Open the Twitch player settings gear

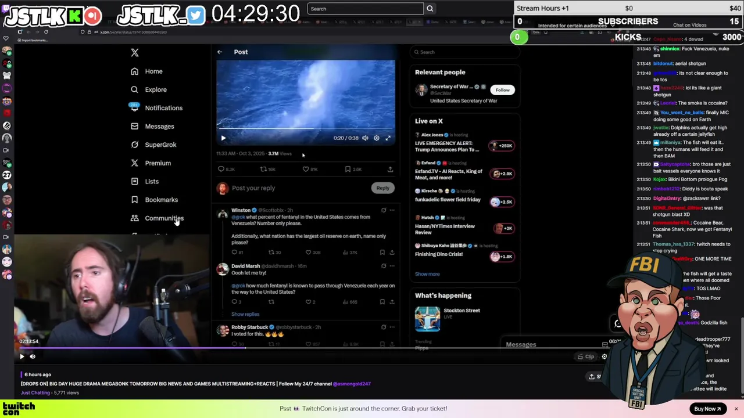click(x=604, y=356)
